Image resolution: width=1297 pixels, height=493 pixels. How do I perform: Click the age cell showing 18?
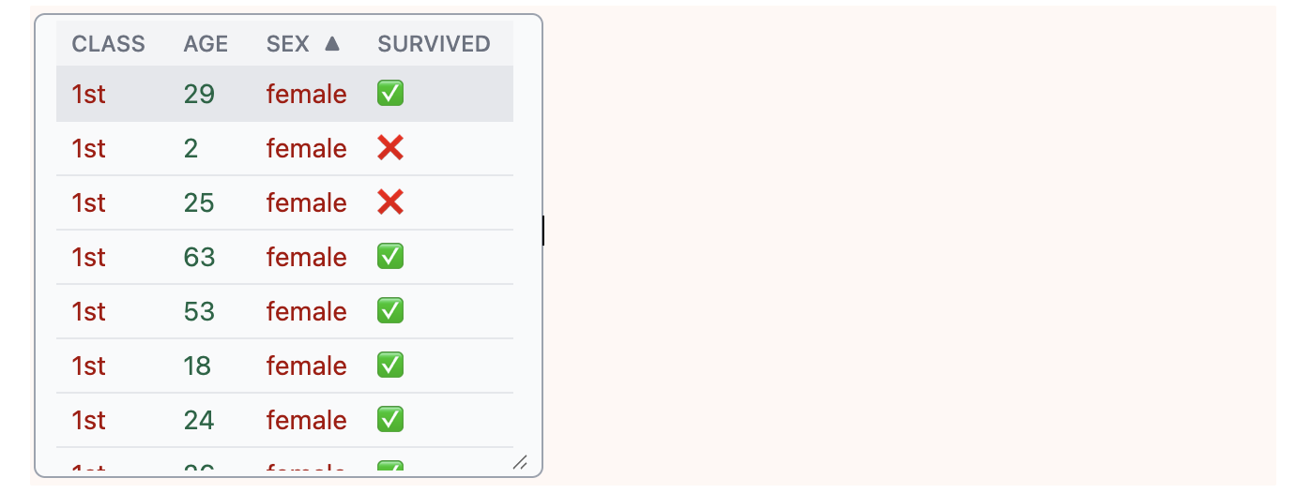(197, 366)
